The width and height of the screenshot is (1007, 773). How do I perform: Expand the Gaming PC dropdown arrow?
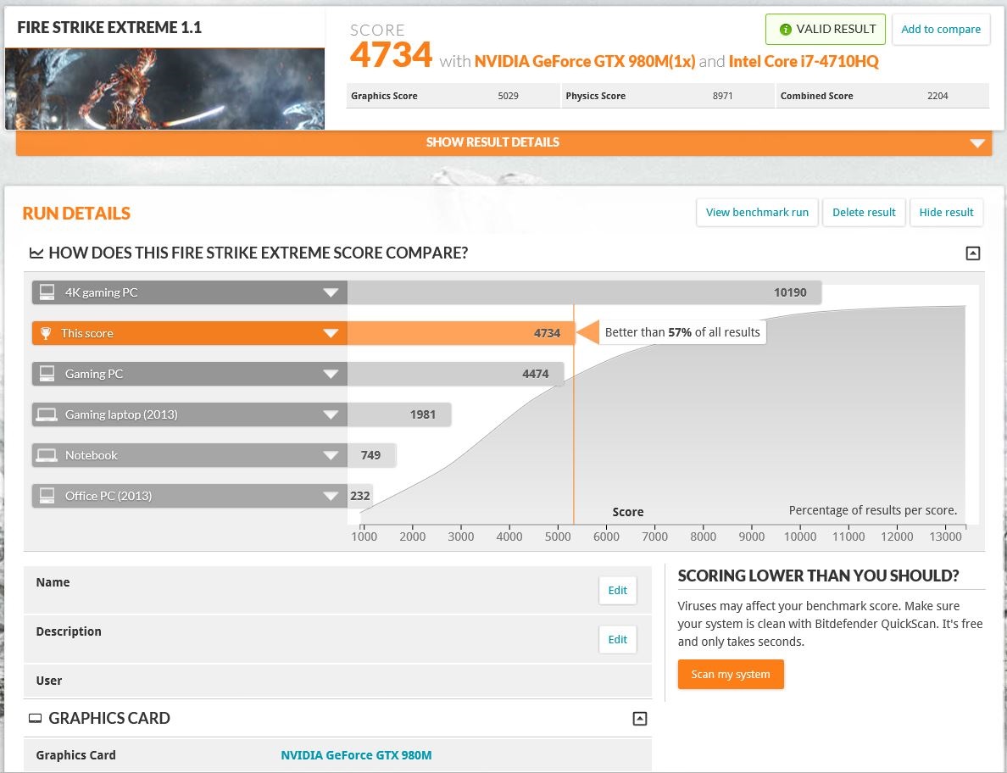[x=331, y=375]
